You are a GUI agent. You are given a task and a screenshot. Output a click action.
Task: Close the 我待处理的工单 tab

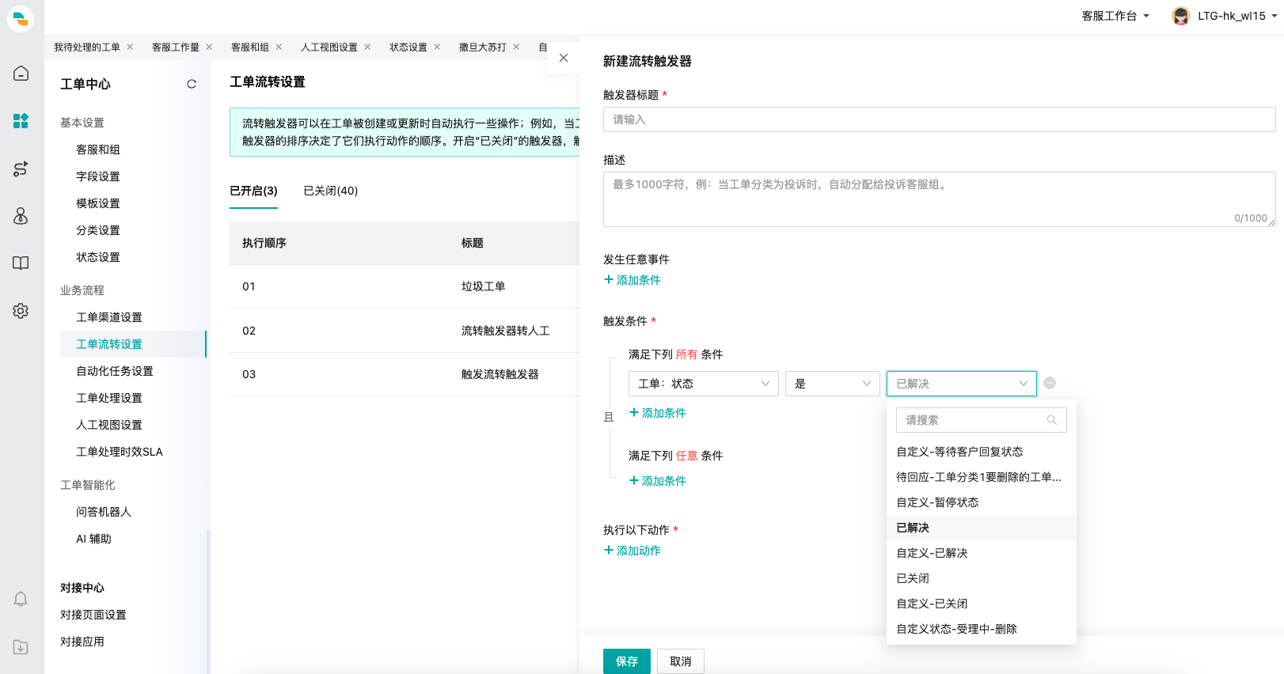click(131, 47)
